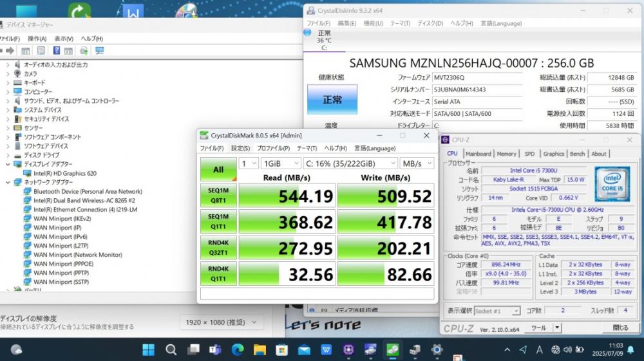The height and width of the screenshot is (361, 644).
Task: Open Settings gear icon on taskbar
Action: [437, 349]
